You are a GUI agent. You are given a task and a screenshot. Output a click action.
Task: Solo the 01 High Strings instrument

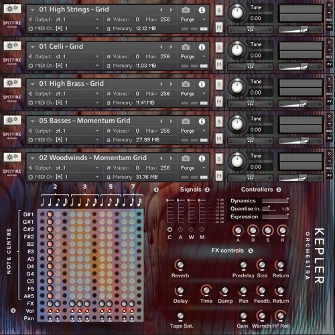point(219,10)
